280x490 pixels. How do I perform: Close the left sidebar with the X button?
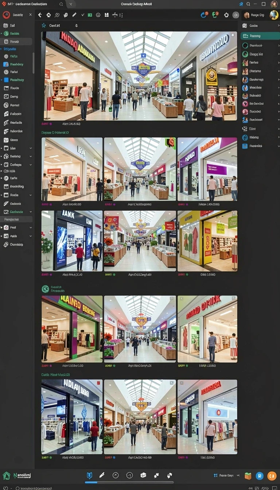pyautogui.click(x=30, y=15)
